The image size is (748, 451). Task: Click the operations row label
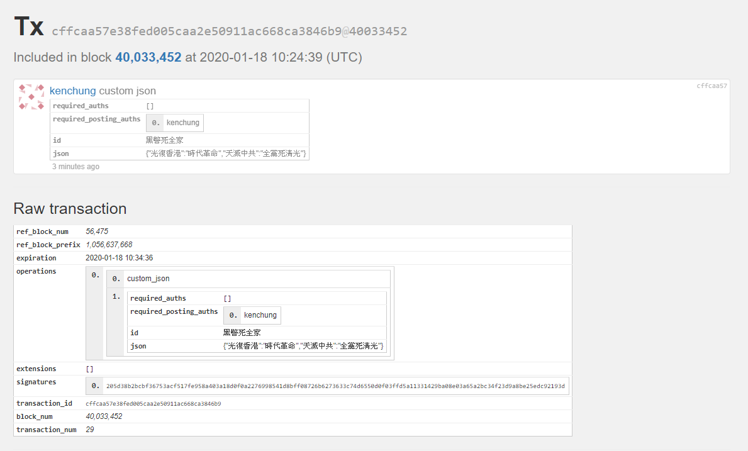tap(36, 271)
